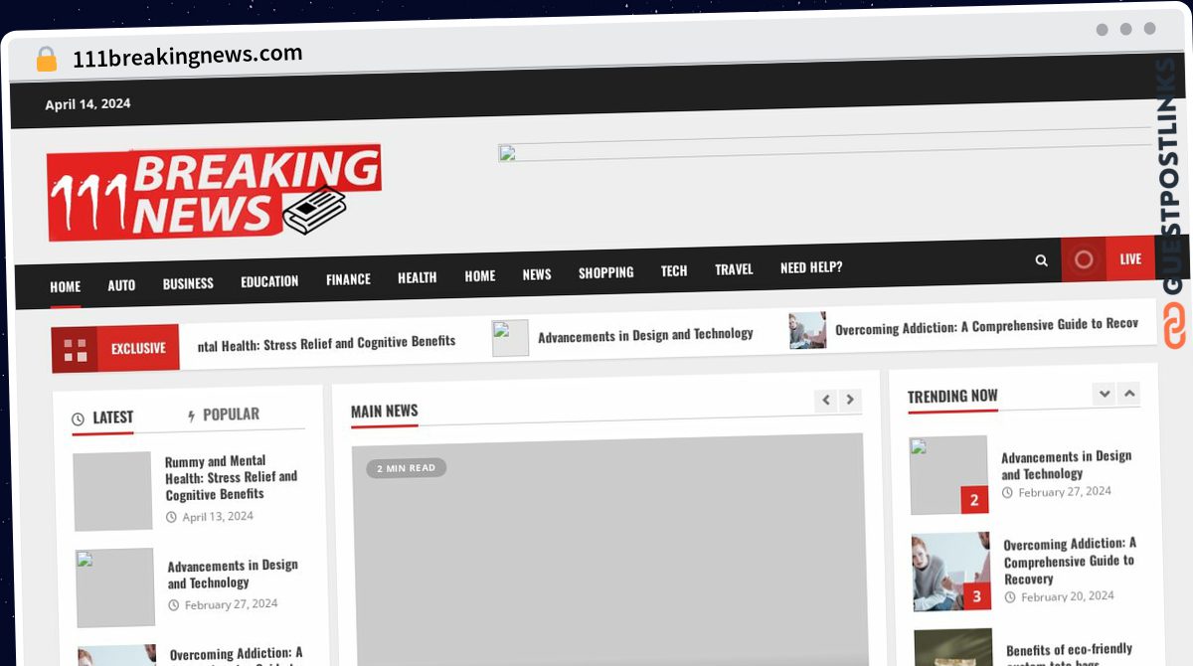Open Benefits of eco-friendly article in Trending
Screen dimensions: 1193x666
[x=1070, y=653]
